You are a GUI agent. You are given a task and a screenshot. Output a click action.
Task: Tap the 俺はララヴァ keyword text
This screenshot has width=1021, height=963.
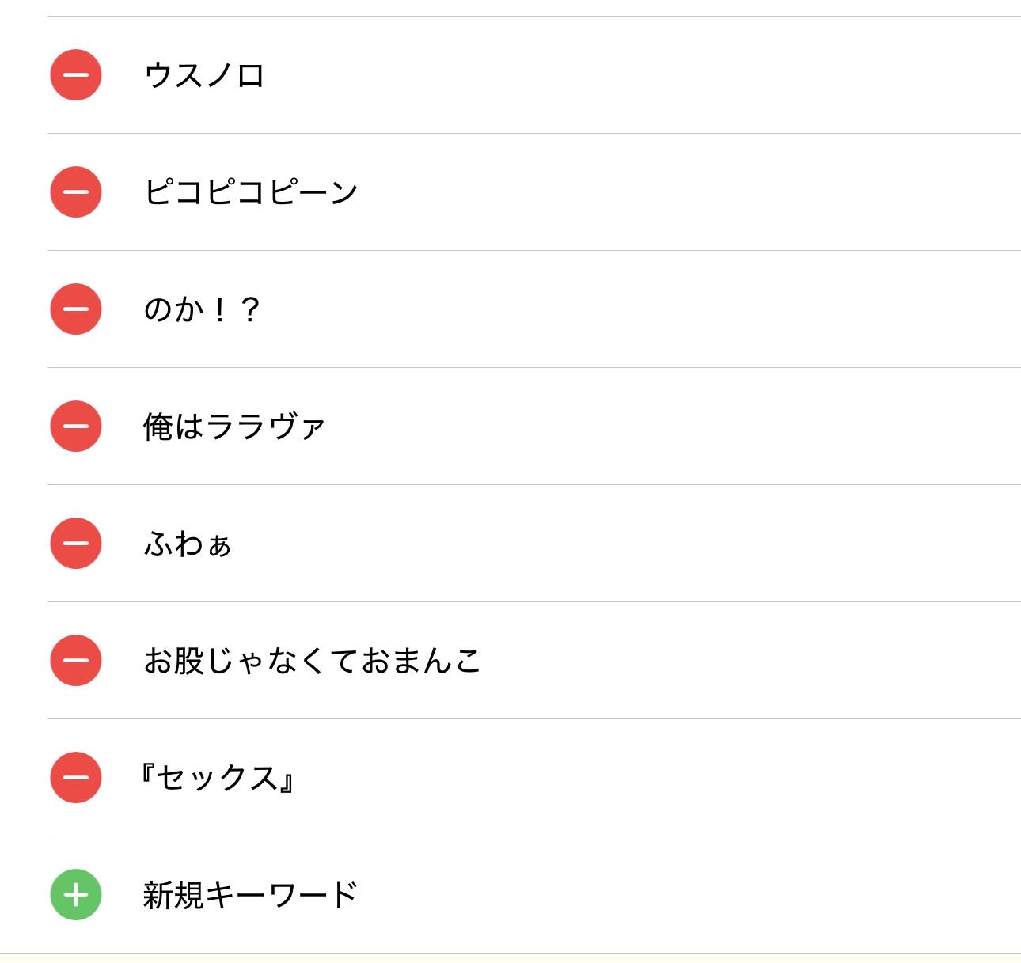(x=233, y=427)
